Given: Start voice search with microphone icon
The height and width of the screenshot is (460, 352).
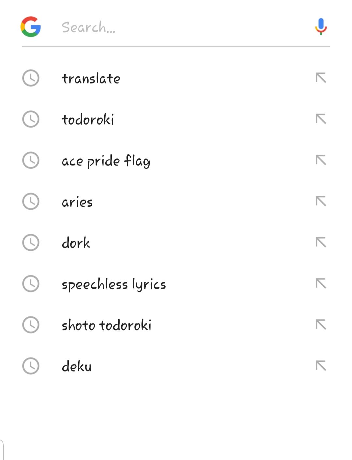Looking at the screenshot, I should click(321, 27).
